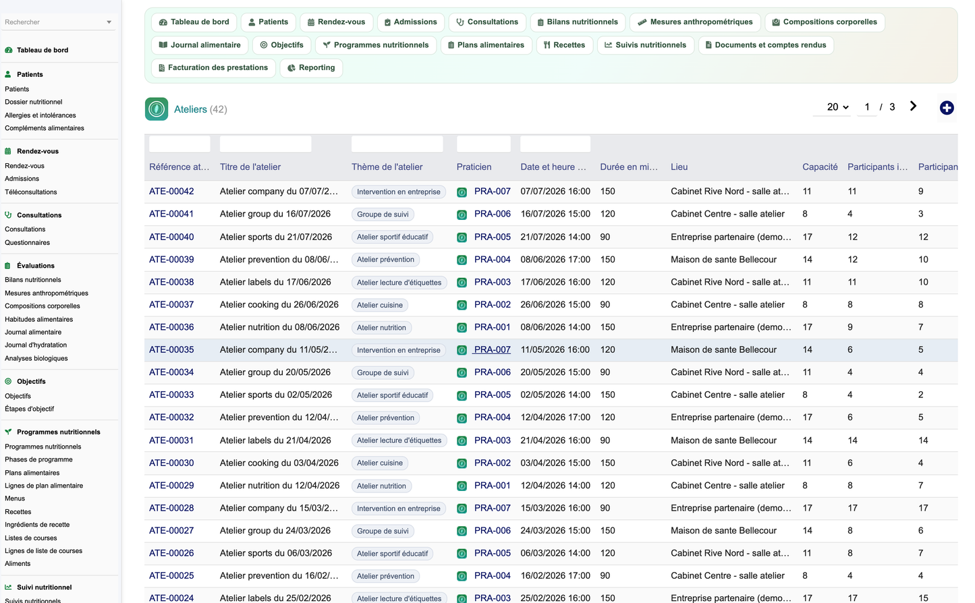Screen dimensions: 975x603
Task: Open the Tableau de bord top tab
Action: point(194,22)
